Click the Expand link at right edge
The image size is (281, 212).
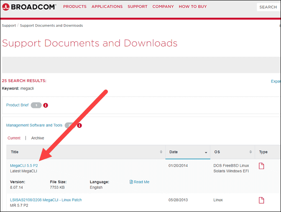[x=276, y=81]
